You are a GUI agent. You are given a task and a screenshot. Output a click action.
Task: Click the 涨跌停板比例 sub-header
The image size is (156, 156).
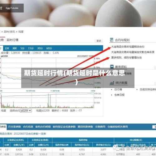coord(62,145)
